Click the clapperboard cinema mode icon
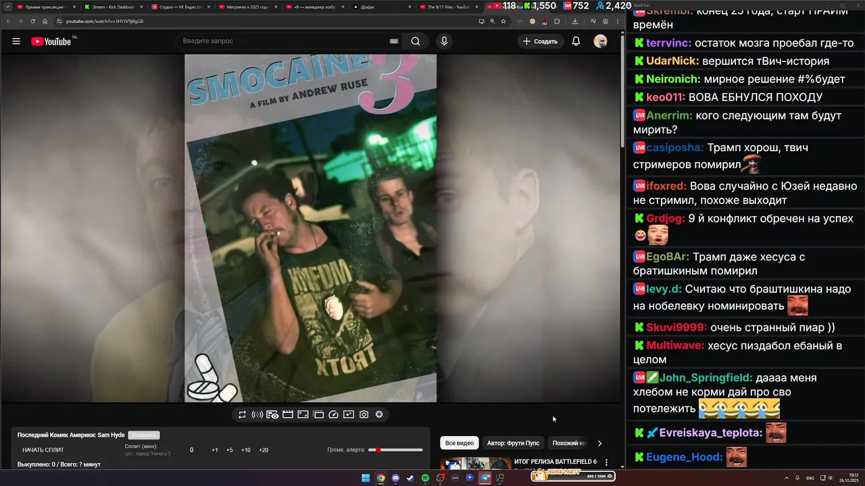Screen dimensions: 865x486 [288, 414]
